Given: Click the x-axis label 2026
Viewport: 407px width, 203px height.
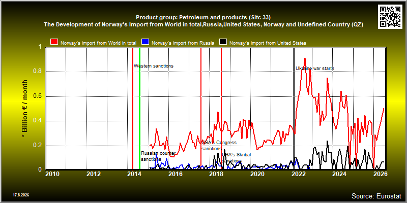Looking at the screenshot, I should click(x=381, y=174).
